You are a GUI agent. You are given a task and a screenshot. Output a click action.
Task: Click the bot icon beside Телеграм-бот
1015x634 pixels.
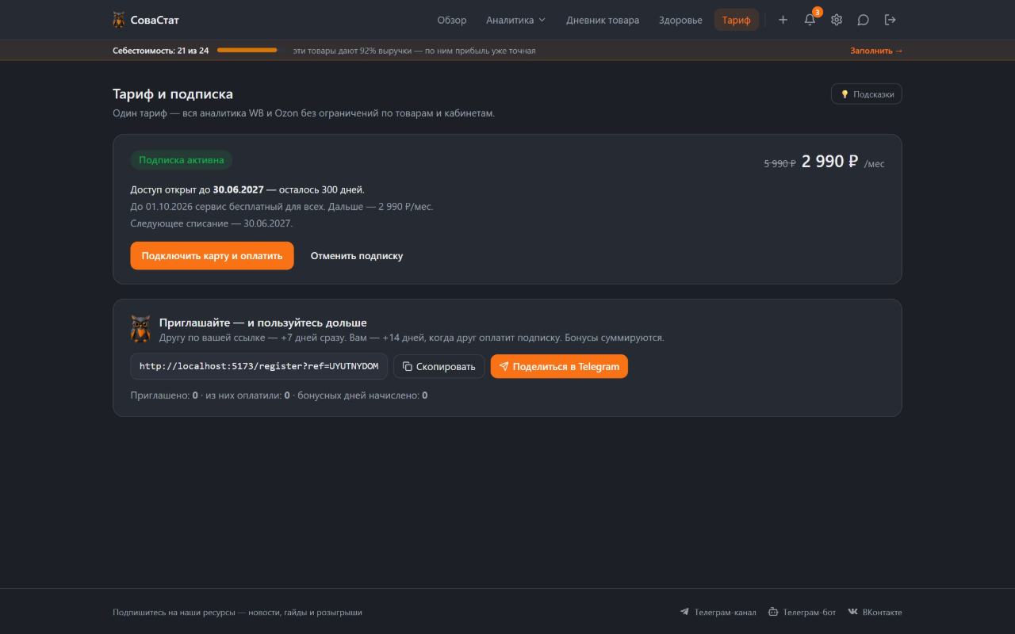[x=773, y=612]
